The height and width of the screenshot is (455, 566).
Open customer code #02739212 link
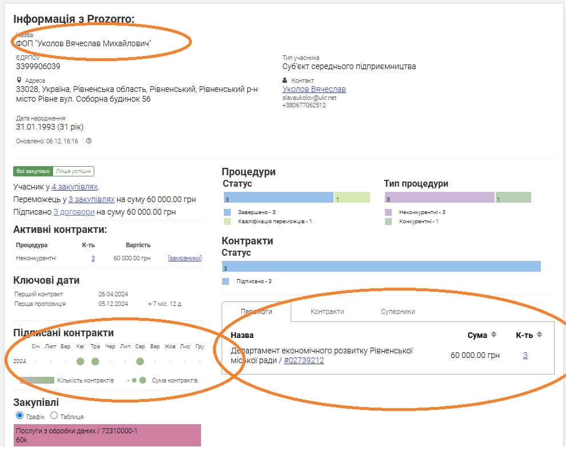(x=304, y=360)
